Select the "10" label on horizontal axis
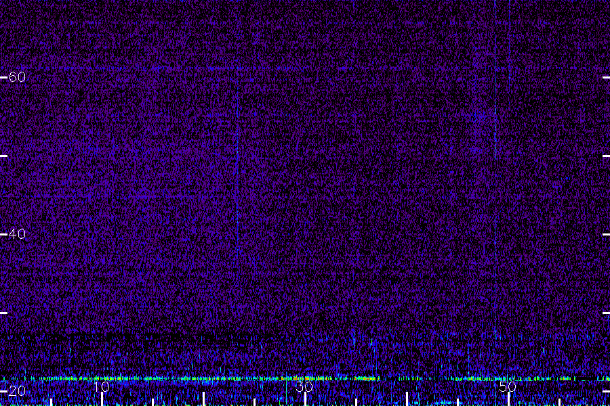The width and height of the screenshot is (610, 406). coord(102,386)
